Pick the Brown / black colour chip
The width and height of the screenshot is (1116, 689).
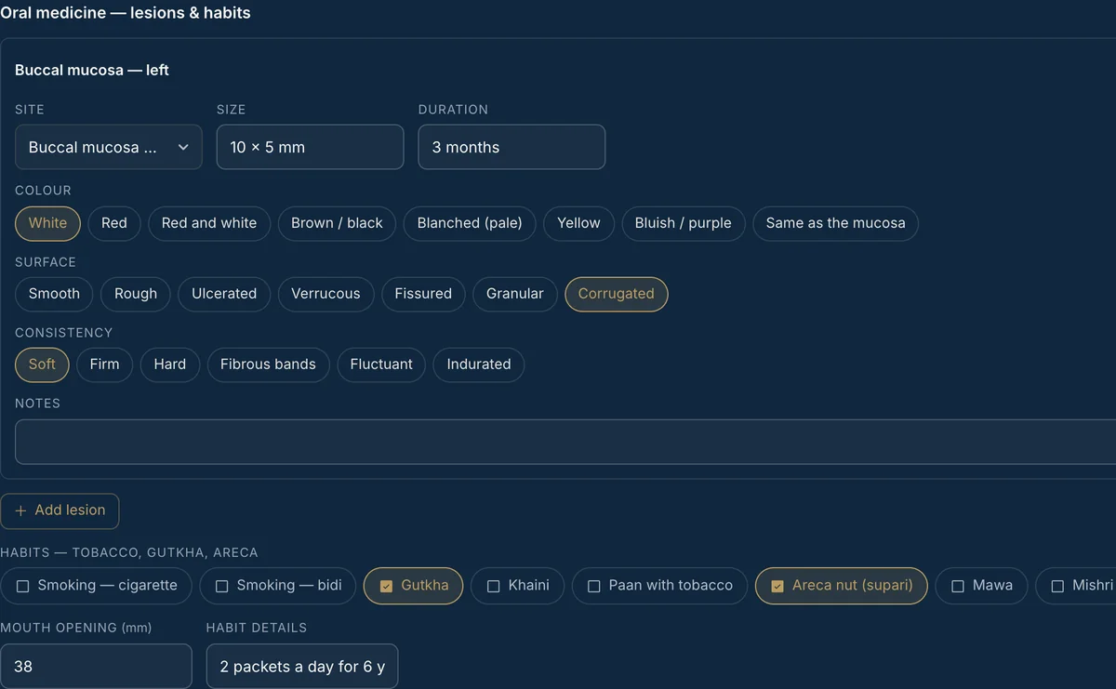(337, 223)
